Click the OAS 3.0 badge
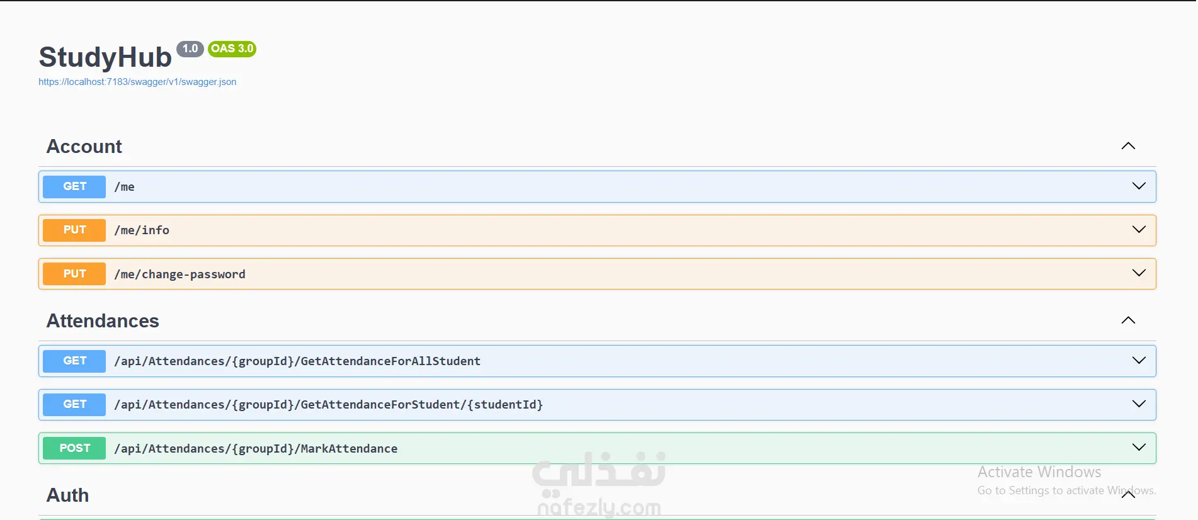 [232, 49]
